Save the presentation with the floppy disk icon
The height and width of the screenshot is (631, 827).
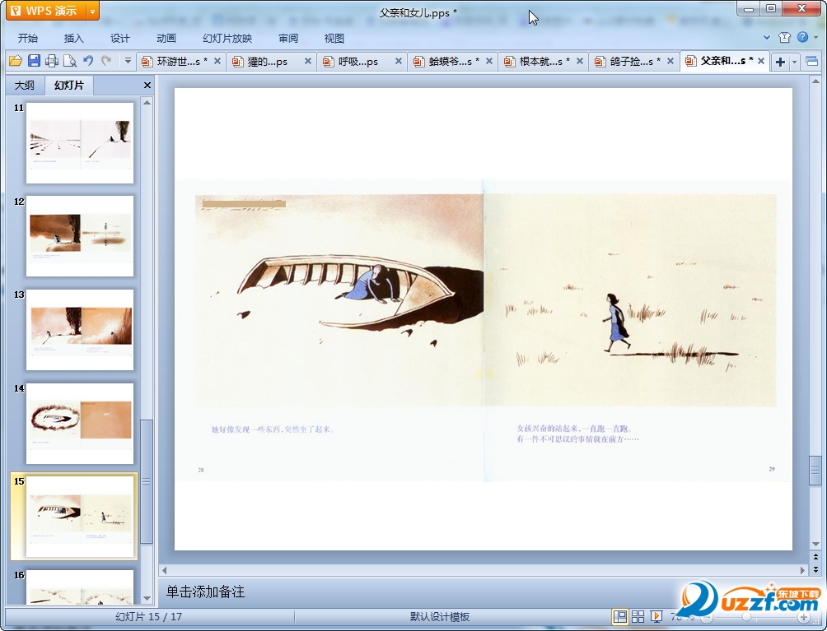(34, 61)
